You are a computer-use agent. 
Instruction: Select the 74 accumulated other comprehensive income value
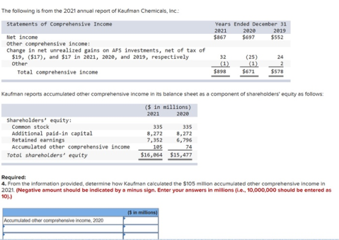(189, 147)
